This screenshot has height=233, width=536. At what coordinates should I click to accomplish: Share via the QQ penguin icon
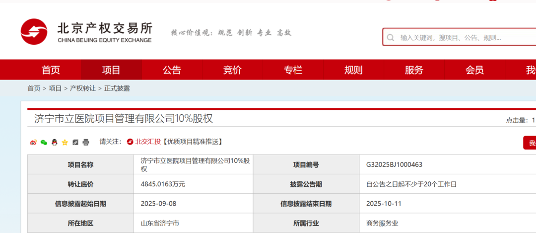coord(55,142)
